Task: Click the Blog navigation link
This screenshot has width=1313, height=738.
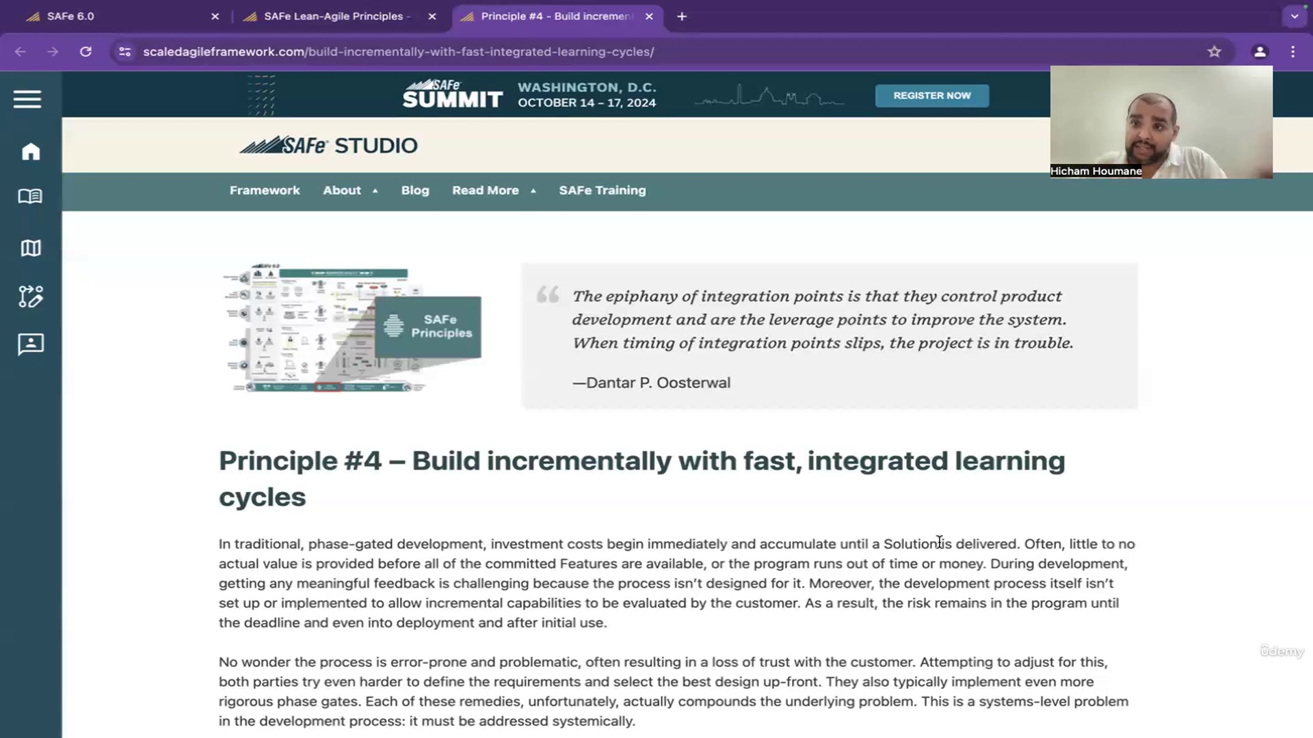Action: point(414,190)
